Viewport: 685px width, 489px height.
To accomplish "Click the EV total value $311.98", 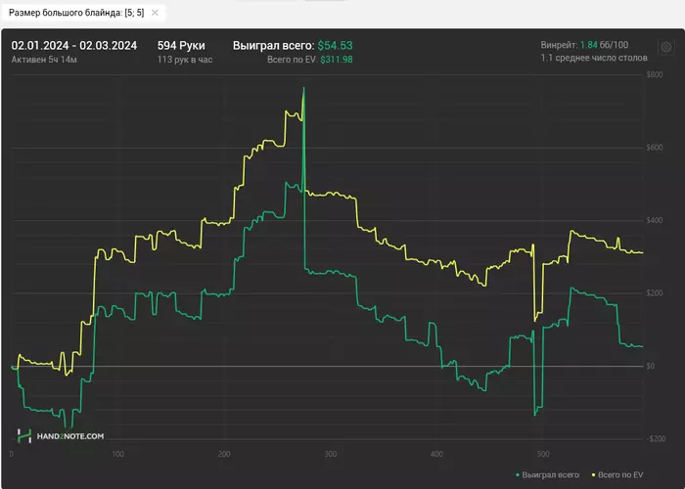I will 337,60.
